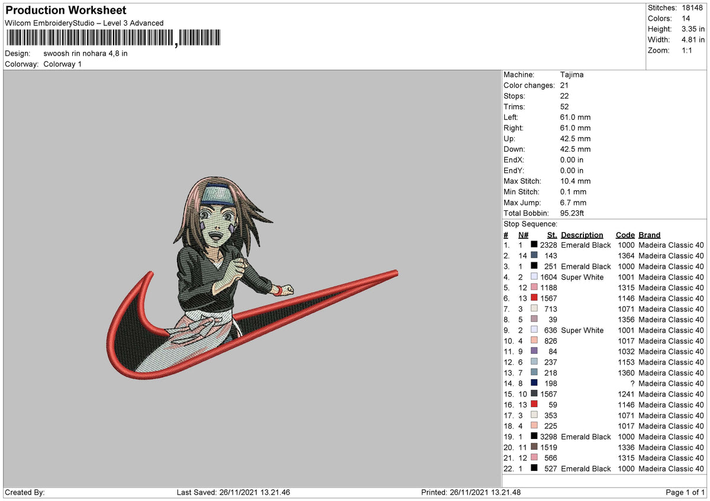The width and height of the screenshot is (710, 501).
Task: Click the Min Stitch value 0.1 mm
Action: coord(573,191)
